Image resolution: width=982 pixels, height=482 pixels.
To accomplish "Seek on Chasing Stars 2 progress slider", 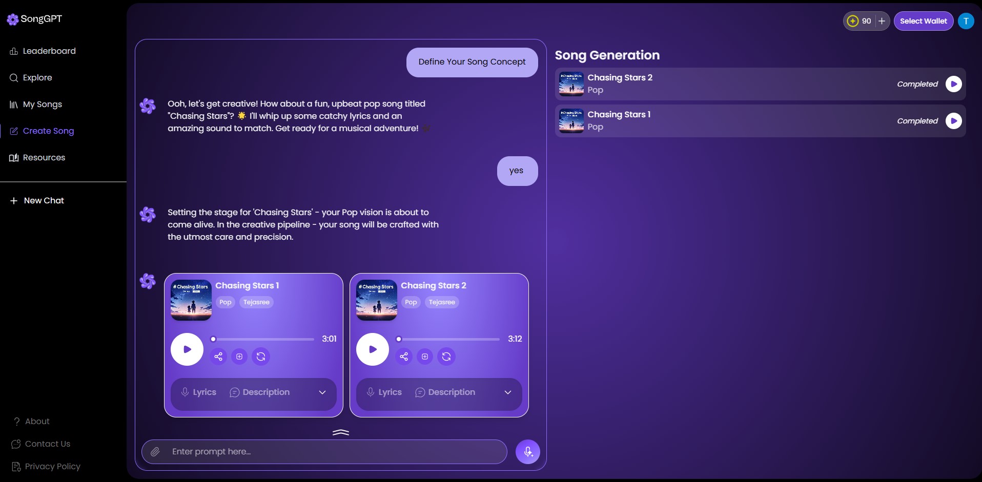I will 448,339.
